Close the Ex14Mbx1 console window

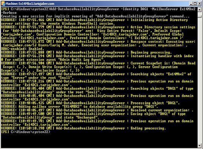[x=200, y=3]
